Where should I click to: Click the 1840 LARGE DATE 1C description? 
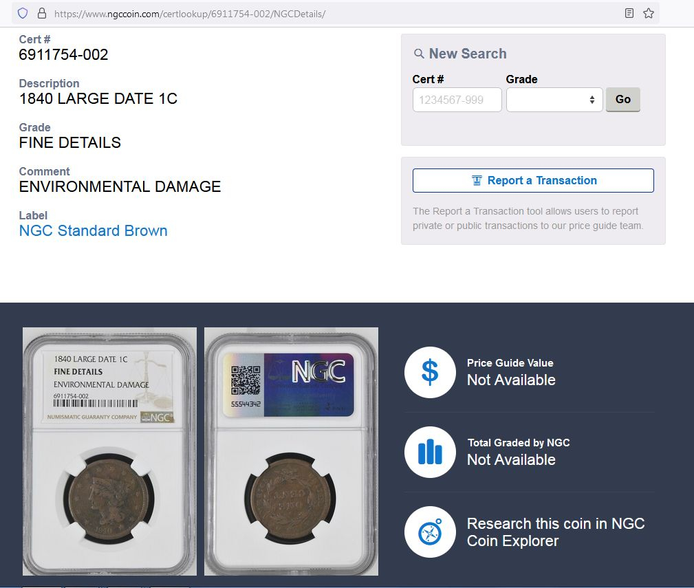point(98,98)
